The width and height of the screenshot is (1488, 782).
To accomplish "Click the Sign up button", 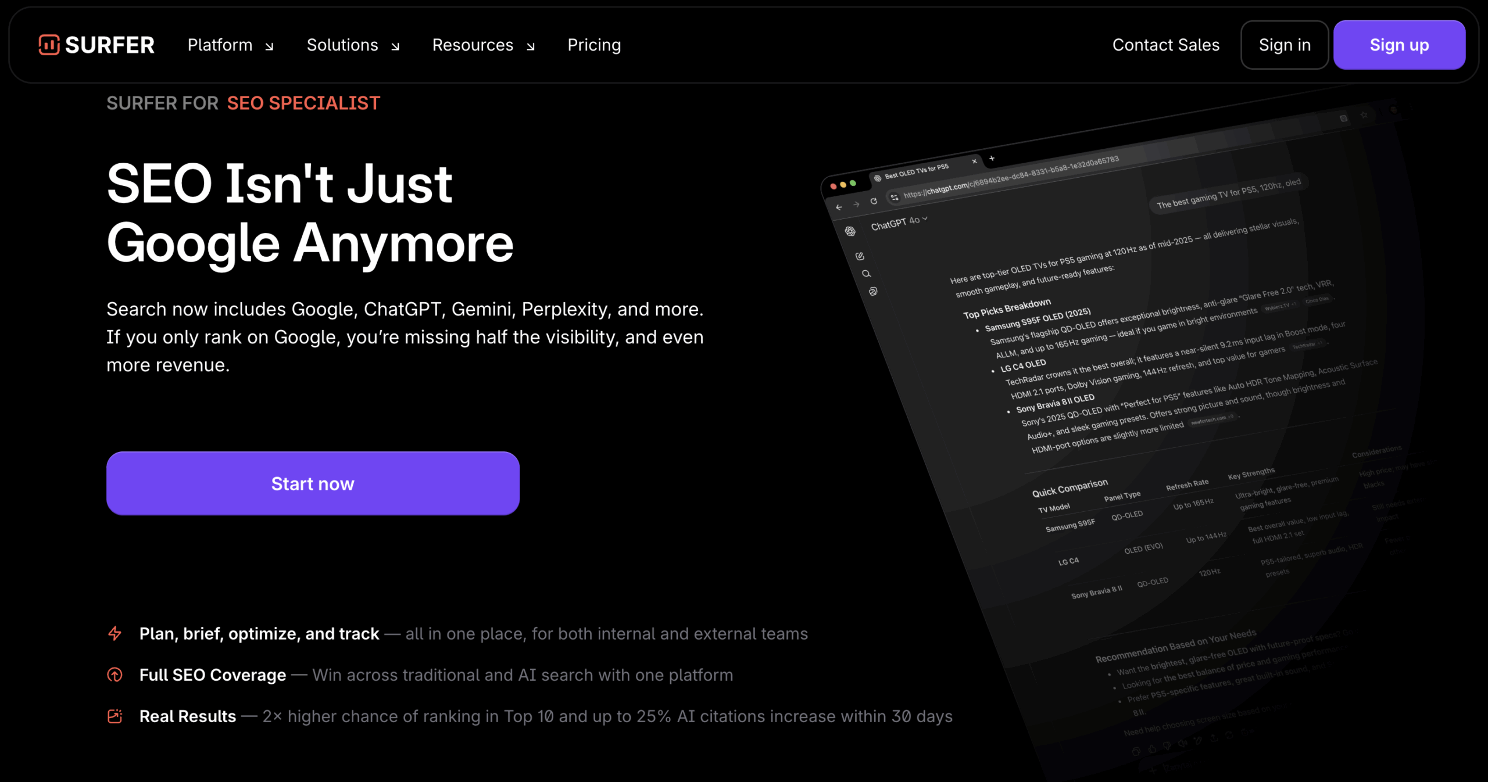I will coord(1399,44).
